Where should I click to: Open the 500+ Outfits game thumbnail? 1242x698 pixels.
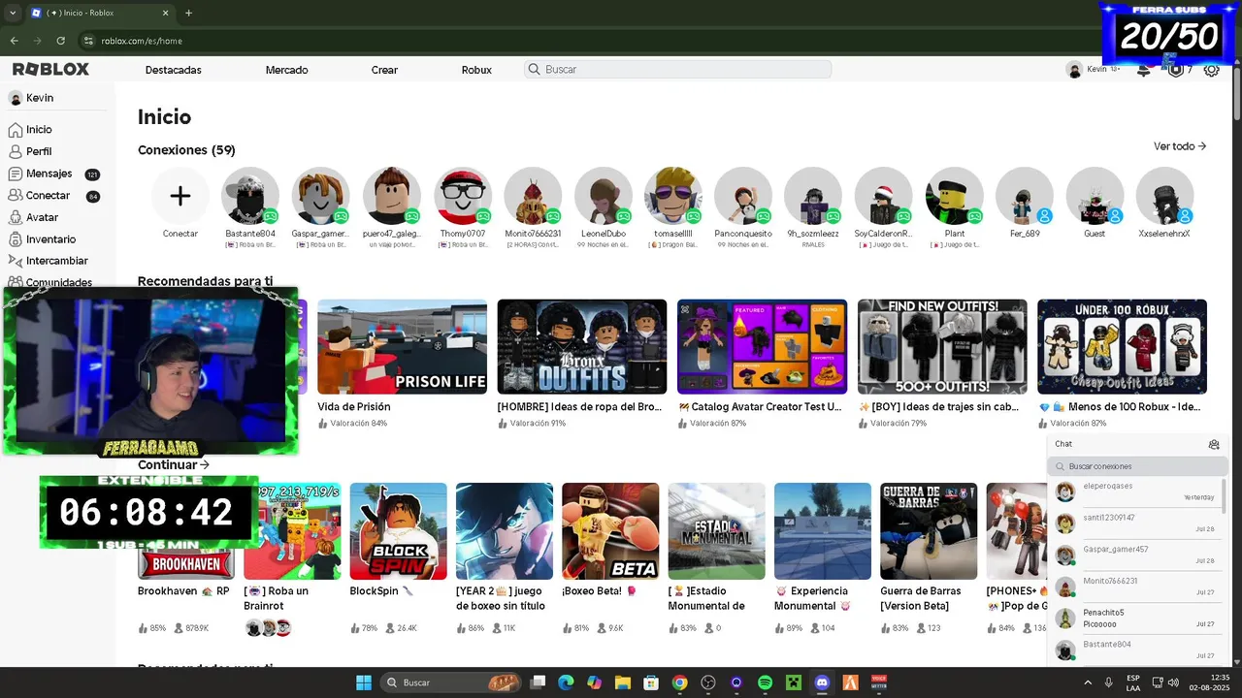click(x=942, y=346)
